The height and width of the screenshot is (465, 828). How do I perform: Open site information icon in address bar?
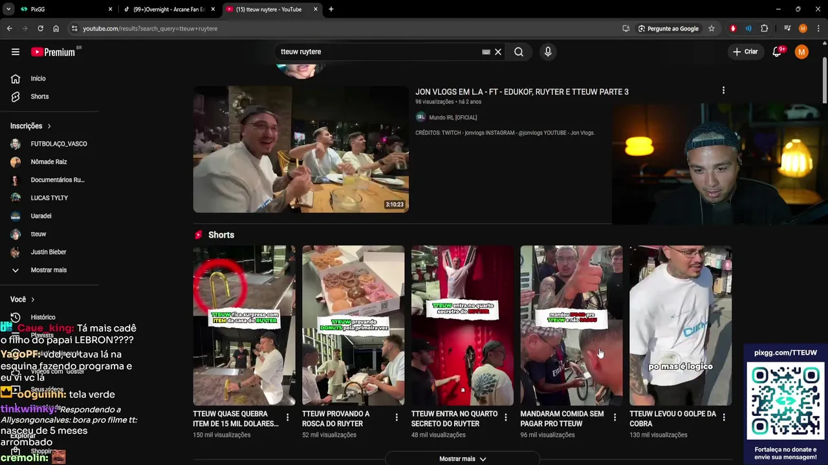coord(75,28)
